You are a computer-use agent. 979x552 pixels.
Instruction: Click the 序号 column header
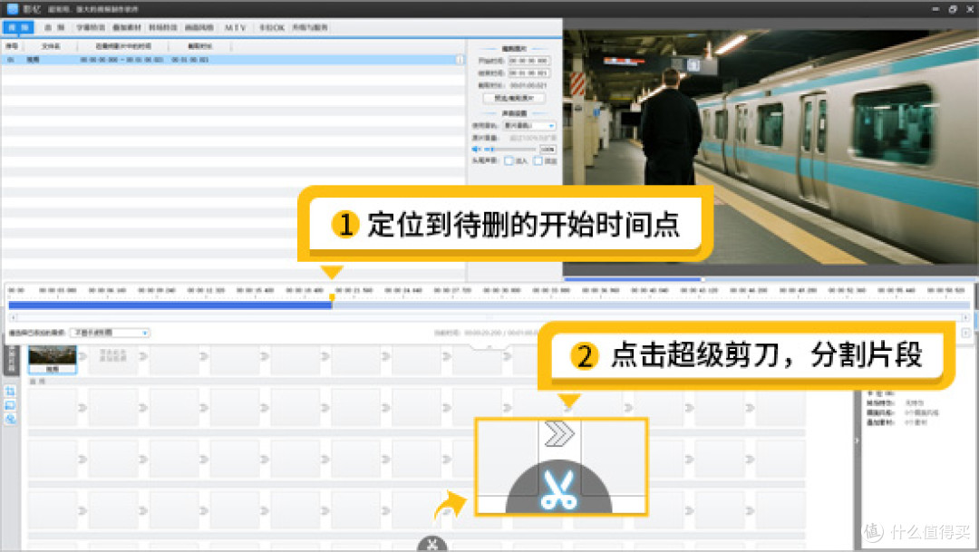coord(12,46)
